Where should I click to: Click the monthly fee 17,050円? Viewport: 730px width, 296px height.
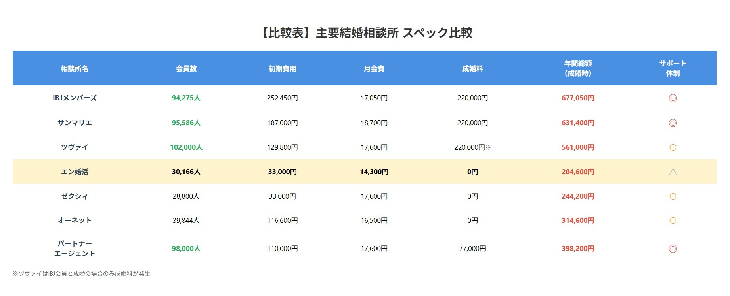[x=374, y=98]
